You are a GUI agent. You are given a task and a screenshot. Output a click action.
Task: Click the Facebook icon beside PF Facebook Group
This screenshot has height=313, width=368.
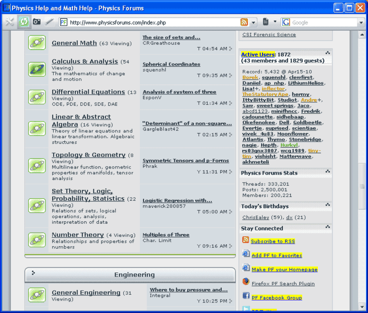pyautogui.click(x=246, y=295)
